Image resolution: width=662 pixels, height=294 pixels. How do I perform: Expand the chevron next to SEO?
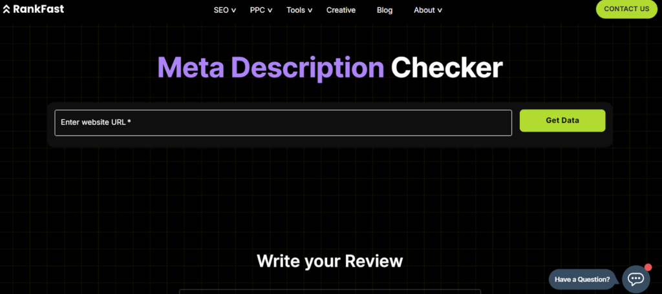[x=233, y=10]
